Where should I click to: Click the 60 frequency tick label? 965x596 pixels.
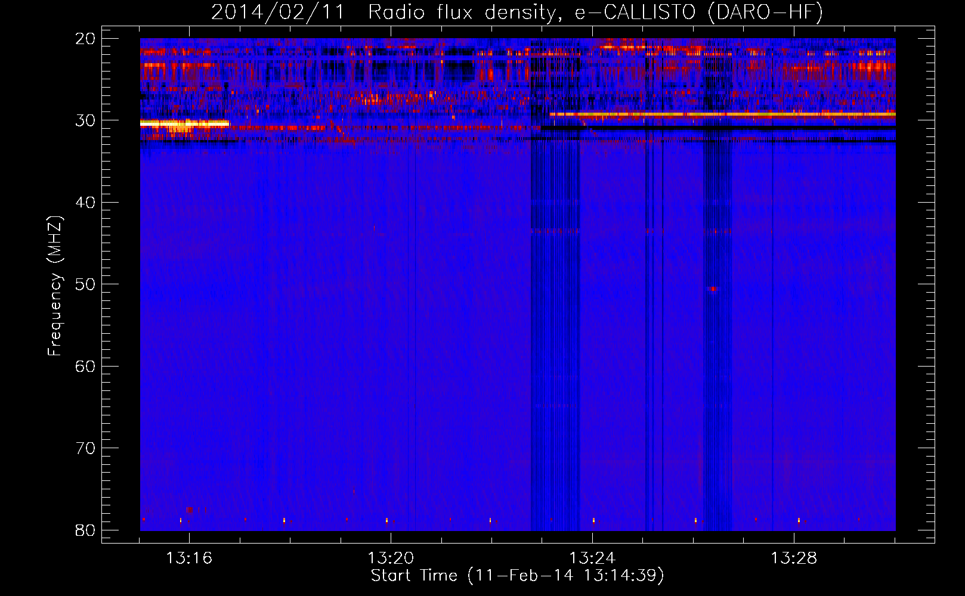click(x=85, y=366)
